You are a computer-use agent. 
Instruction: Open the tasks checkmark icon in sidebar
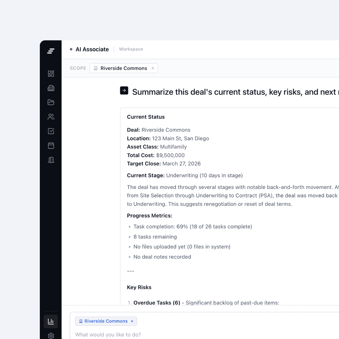[51, 131]
